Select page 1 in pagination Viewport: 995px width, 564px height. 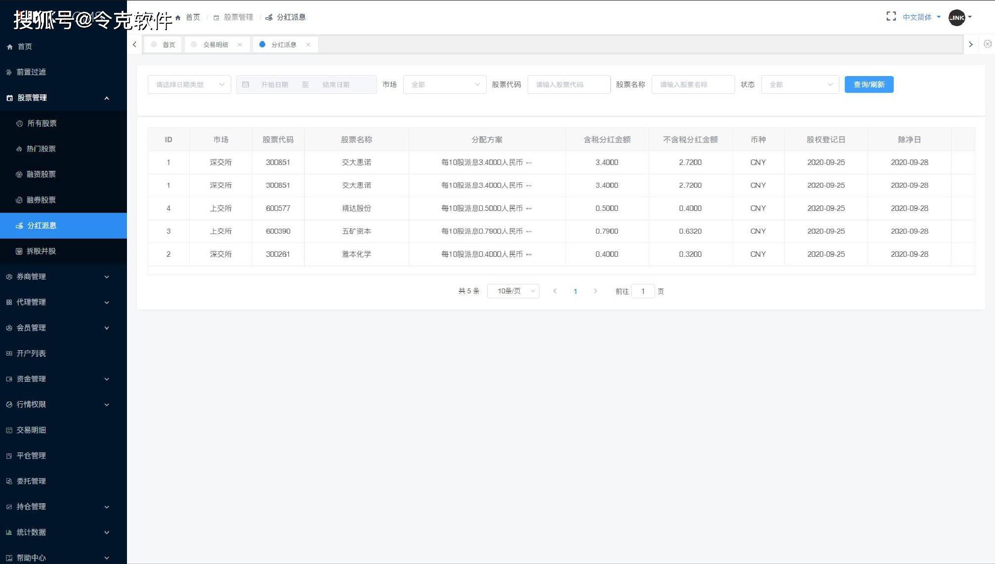pos(575,291)
